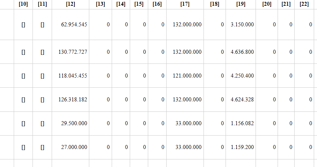Click the 29.500.000 cell
The height and width of the screenshot is (167, 317).
[x=74, y=123]
